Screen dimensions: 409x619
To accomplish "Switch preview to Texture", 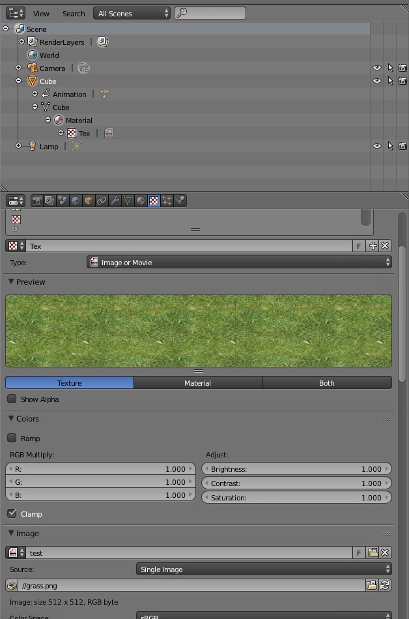I will tap(70, 383).
